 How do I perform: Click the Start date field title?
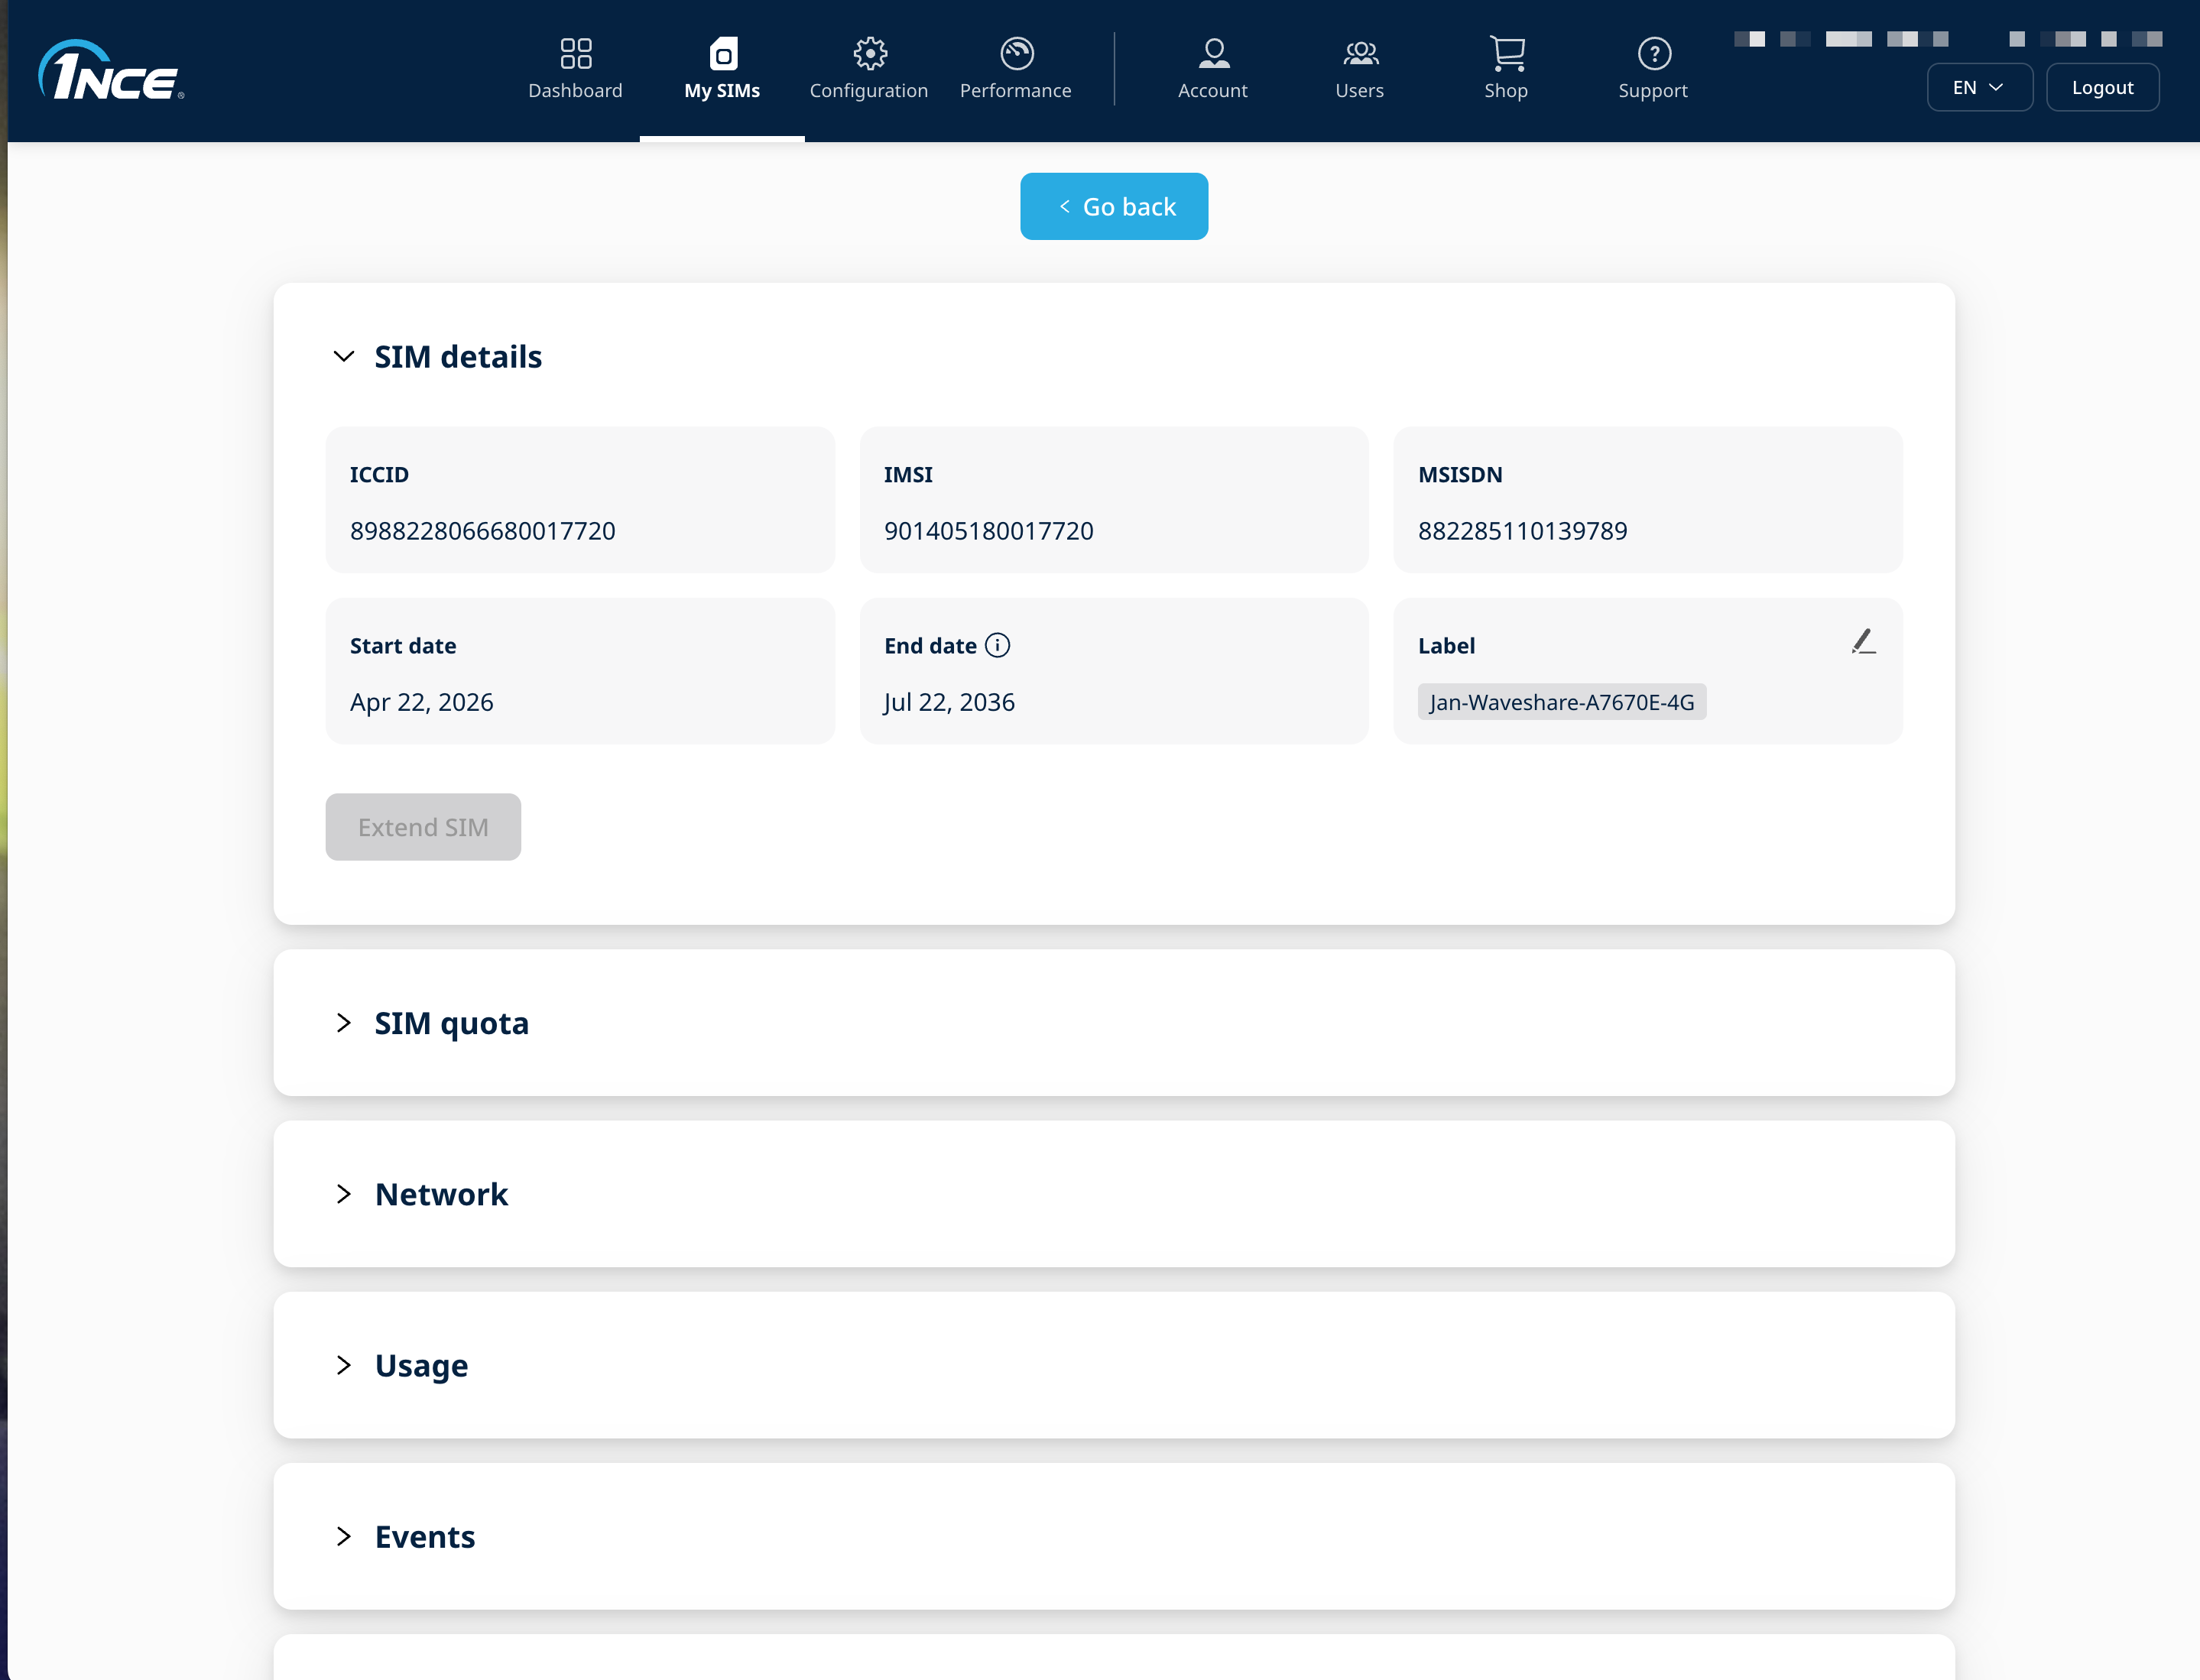pyautogui.click(x=403, y=645)
